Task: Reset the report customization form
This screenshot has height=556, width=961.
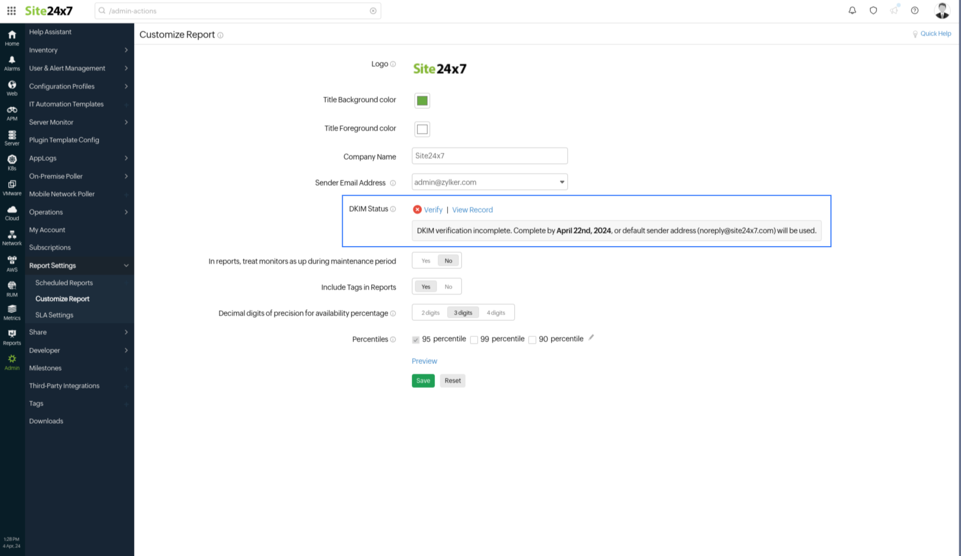Action: (452, 381)
